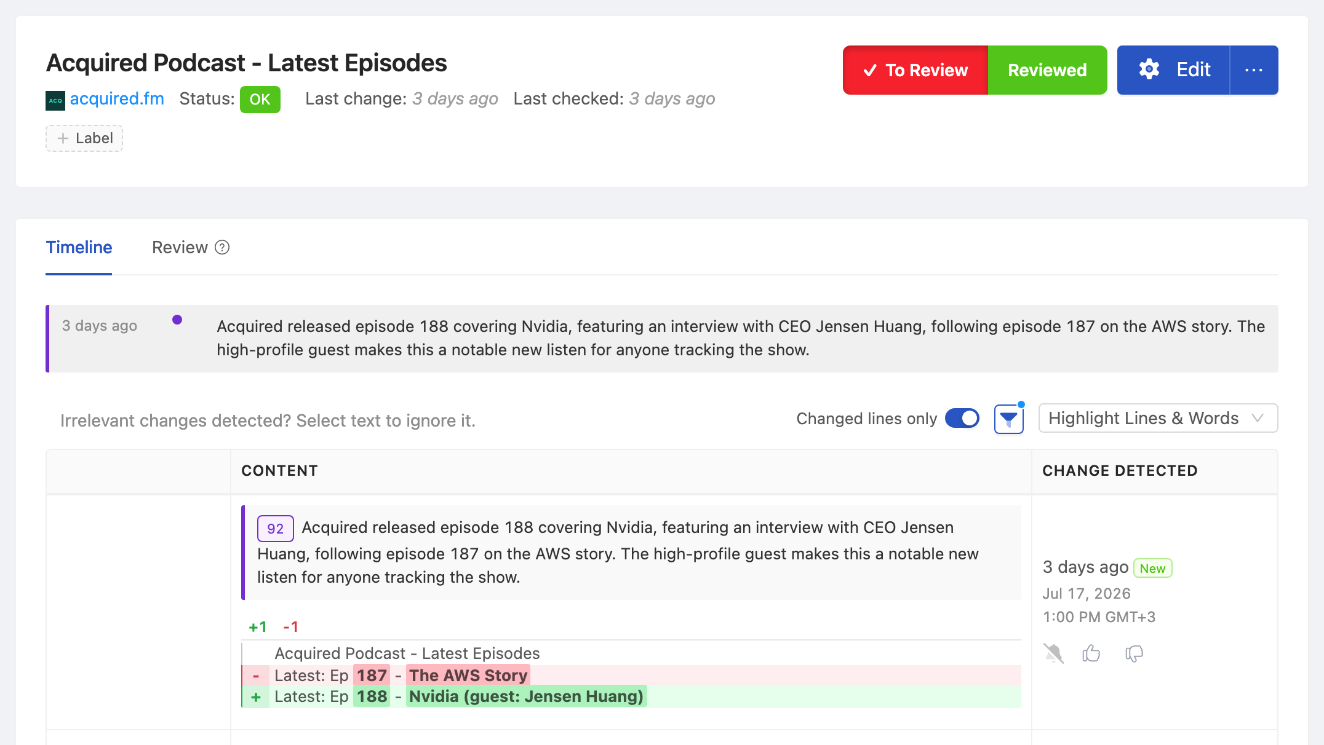Screen dimensions: 1324x745
Task: Click the '1:00 PM GMT+3' time text
Action: (1099, 617)
